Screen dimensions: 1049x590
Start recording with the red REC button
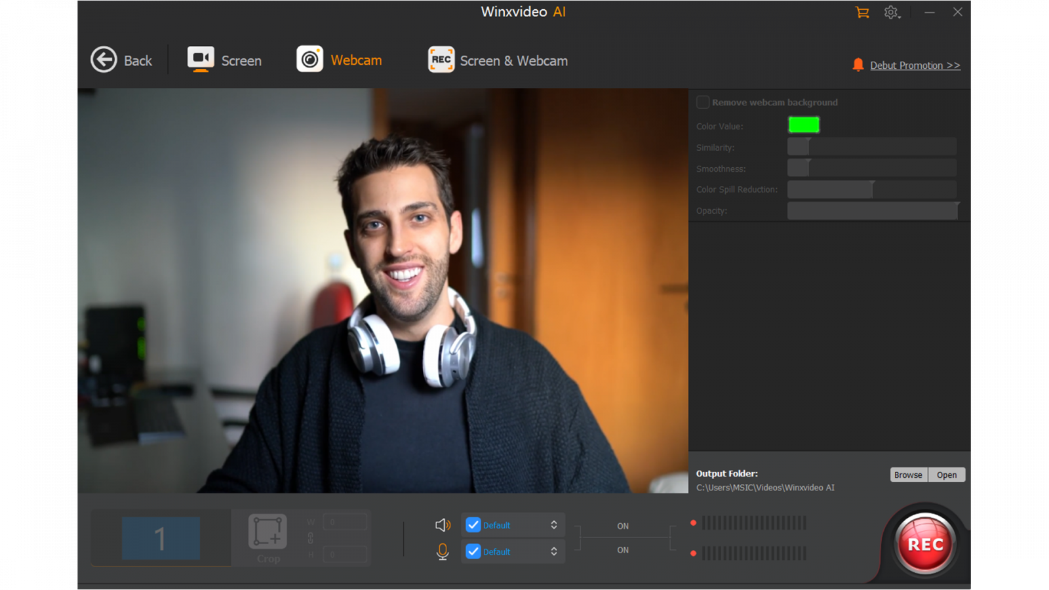click(925, 544)
